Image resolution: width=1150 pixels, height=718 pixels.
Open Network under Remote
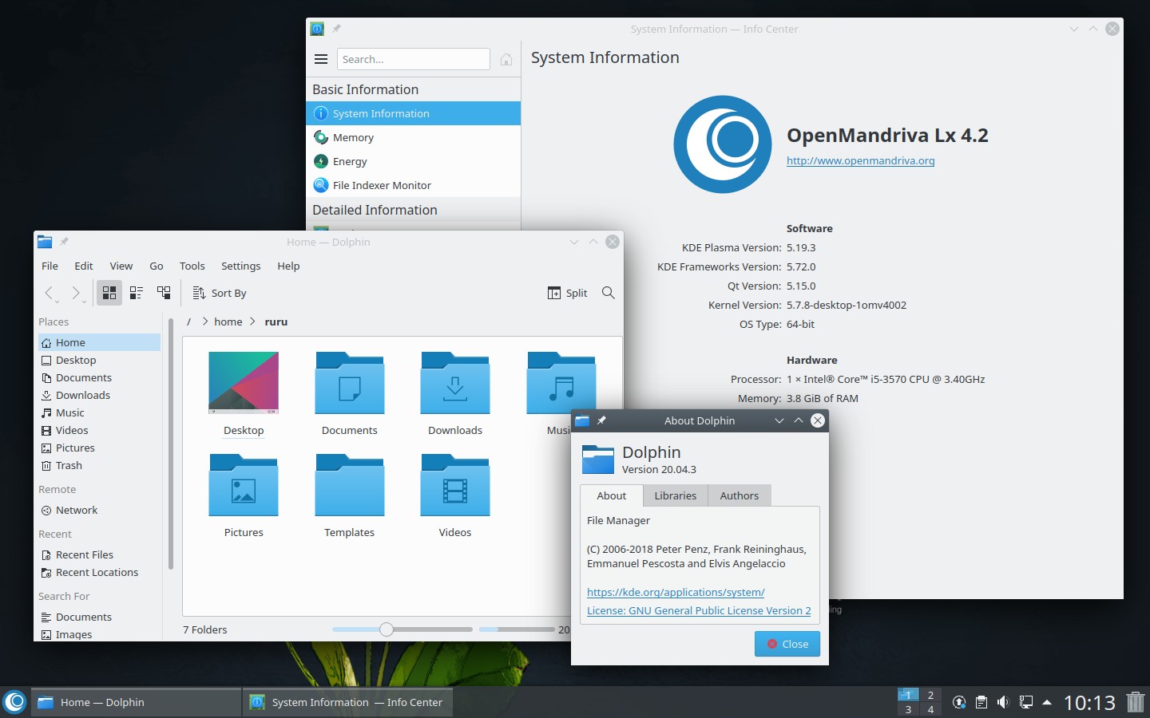click(x=99, y=510)
